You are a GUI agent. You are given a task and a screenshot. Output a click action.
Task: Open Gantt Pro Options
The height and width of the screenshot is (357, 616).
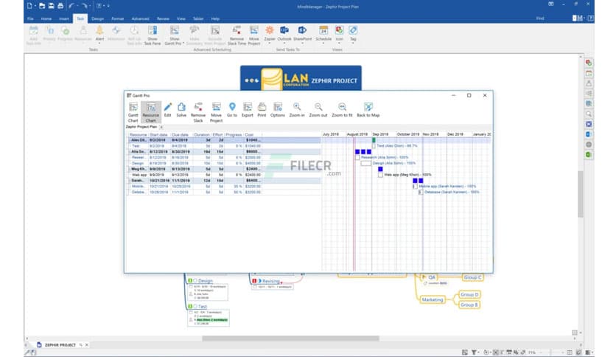coord(278,110)
